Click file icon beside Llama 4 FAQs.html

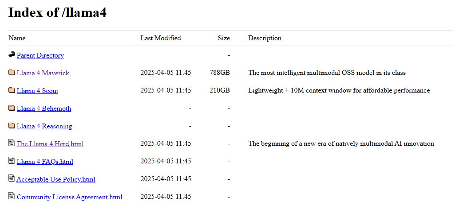pyautogui.click(x=12, y=161)
